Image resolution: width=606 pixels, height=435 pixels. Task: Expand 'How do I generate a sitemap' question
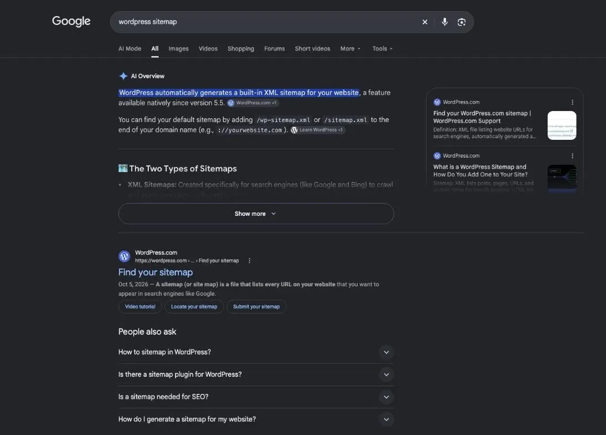tap(256, 419)
